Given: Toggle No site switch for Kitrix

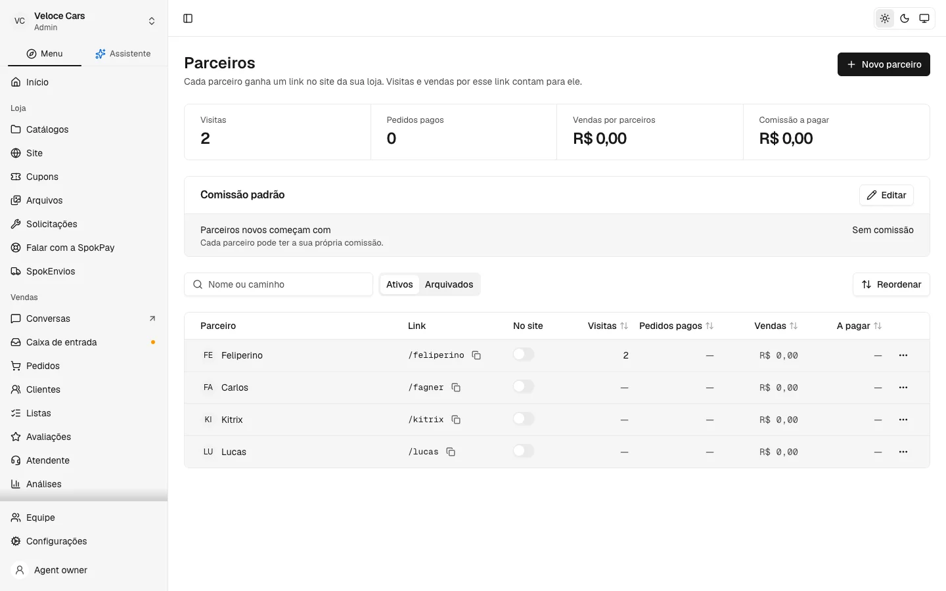Looking at the screenshot, I should click(524, 419).
